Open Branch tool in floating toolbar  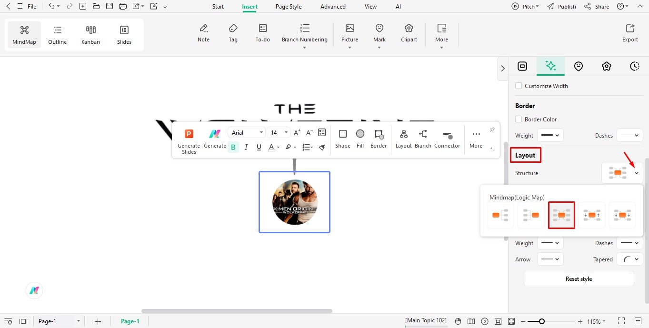pyautogui.click(x=423, y=139)
